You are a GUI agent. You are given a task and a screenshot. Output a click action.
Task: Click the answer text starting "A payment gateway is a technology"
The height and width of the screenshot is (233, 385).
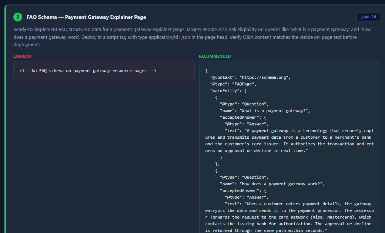[x=289, y=141]
